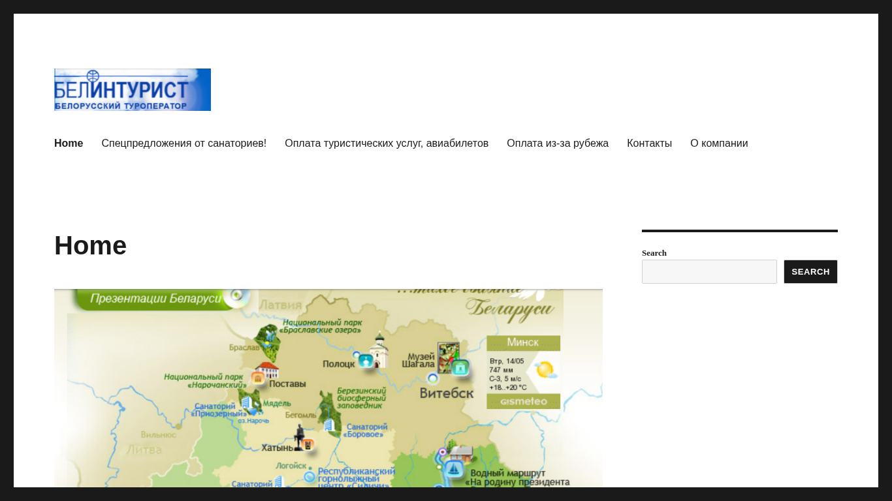Click the blue sailboat water route icon
This screenshot has height=501, width=892.
coord(453,468)
